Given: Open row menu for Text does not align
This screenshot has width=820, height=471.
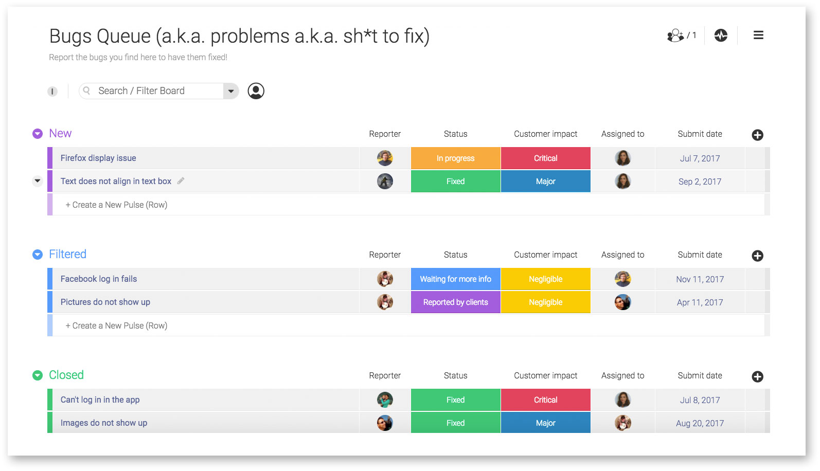Looking at the screenshot, I should [37, 181].
